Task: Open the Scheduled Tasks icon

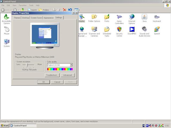Action: (x=107, y=32)
